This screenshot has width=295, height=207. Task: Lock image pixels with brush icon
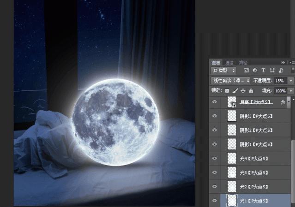pos(235,91)
